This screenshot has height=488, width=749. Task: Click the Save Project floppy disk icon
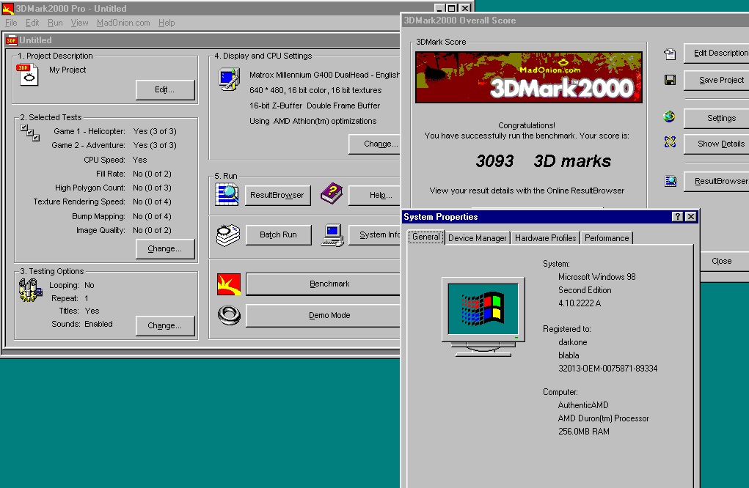click(671, 80)
